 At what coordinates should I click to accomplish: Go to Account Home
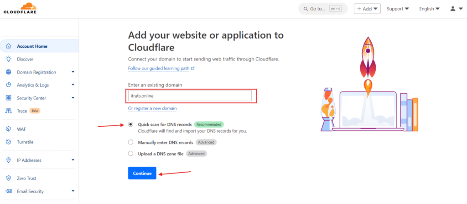pos(39,46)
